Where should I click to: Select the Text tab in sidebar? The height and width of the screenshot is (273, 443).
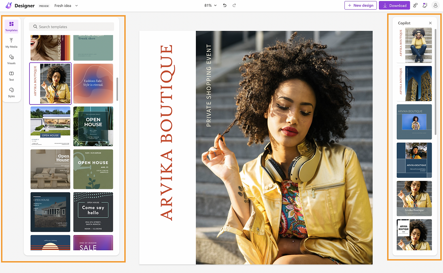coord(11,76)
